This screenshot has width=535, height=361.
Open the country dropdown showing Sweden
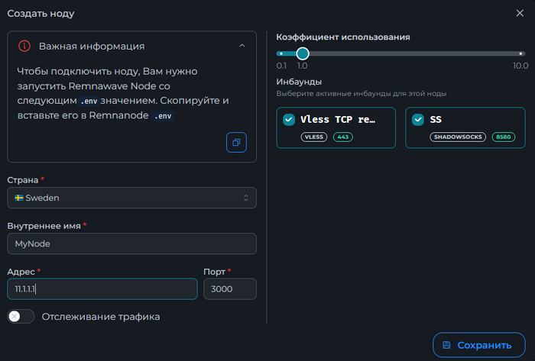(131, 198)
